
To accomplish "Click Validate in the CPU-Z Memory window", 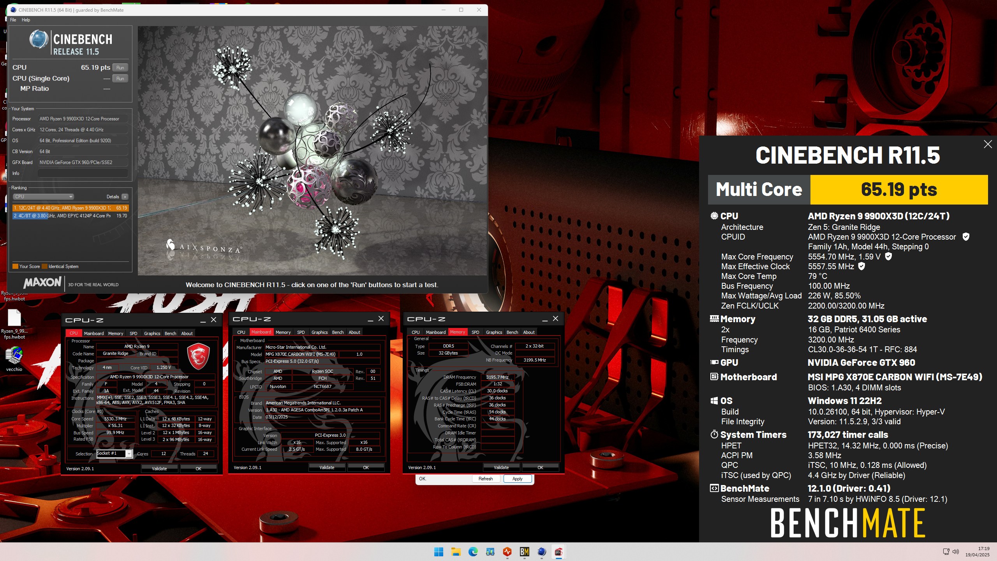I will (x=501, y=467).
